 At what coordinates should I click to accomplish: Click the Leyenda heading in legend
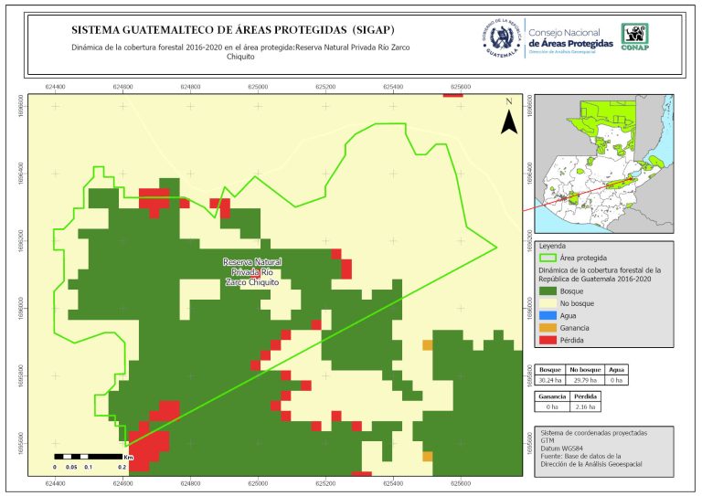pos(553,246)
